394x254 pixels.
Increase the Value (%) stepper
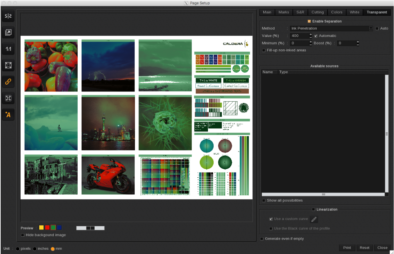[x=310, y=34]
